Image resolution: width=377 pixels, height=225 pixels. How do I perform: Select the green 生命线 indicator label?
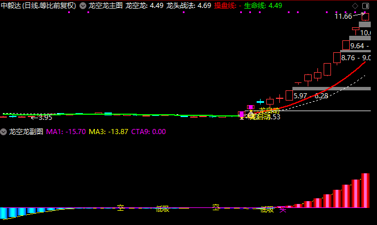pos(263,6)
